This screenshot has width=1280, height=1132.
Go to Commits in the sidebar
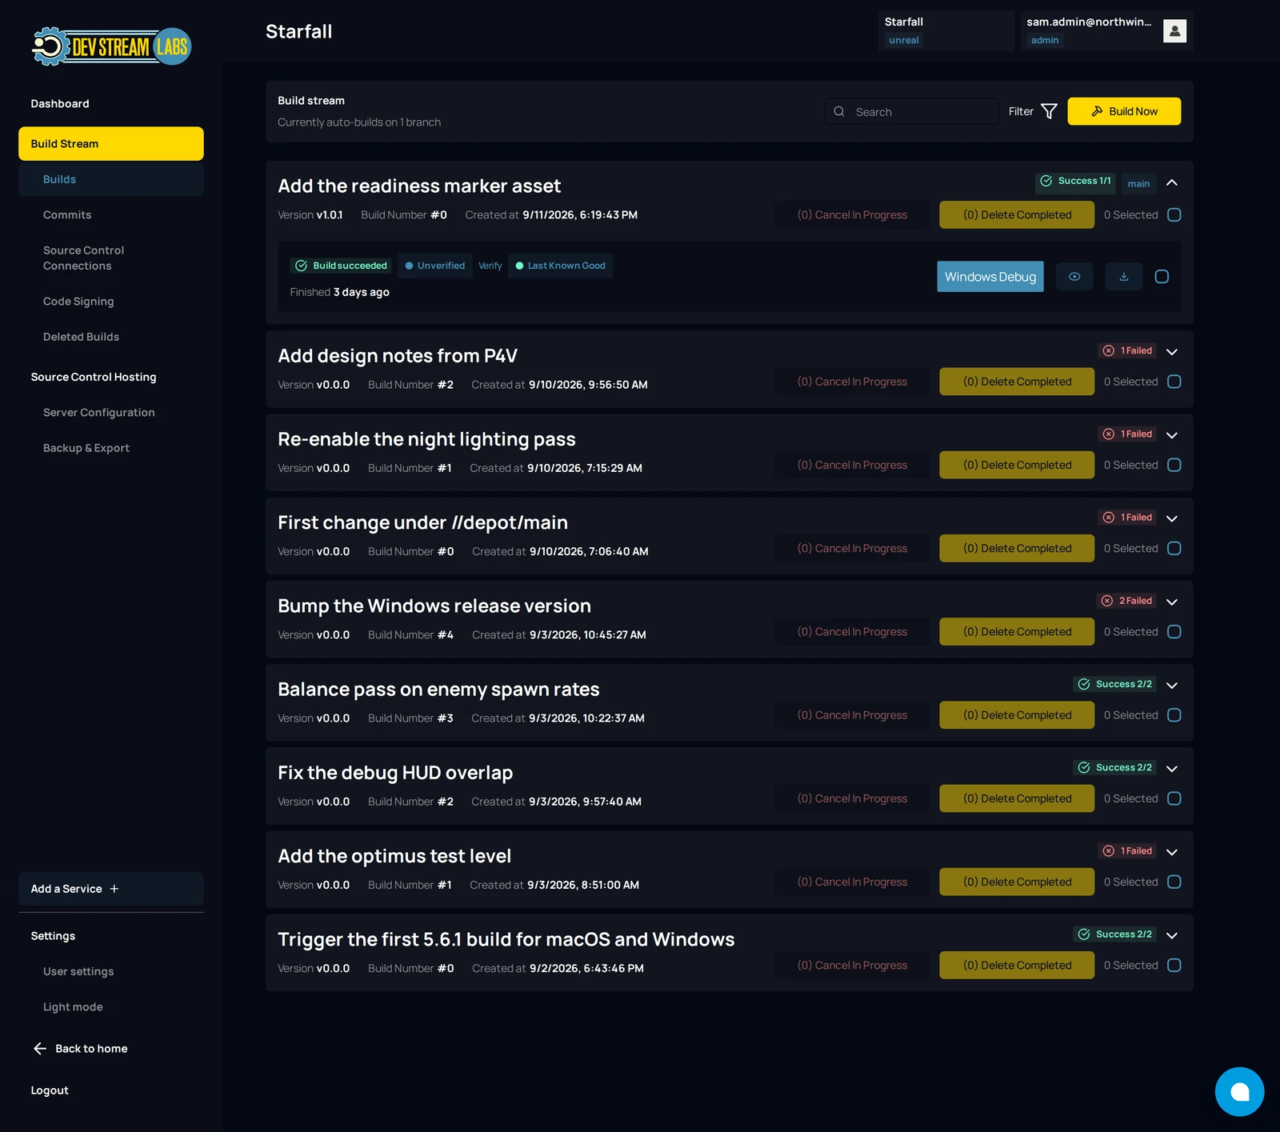[67, 215]
